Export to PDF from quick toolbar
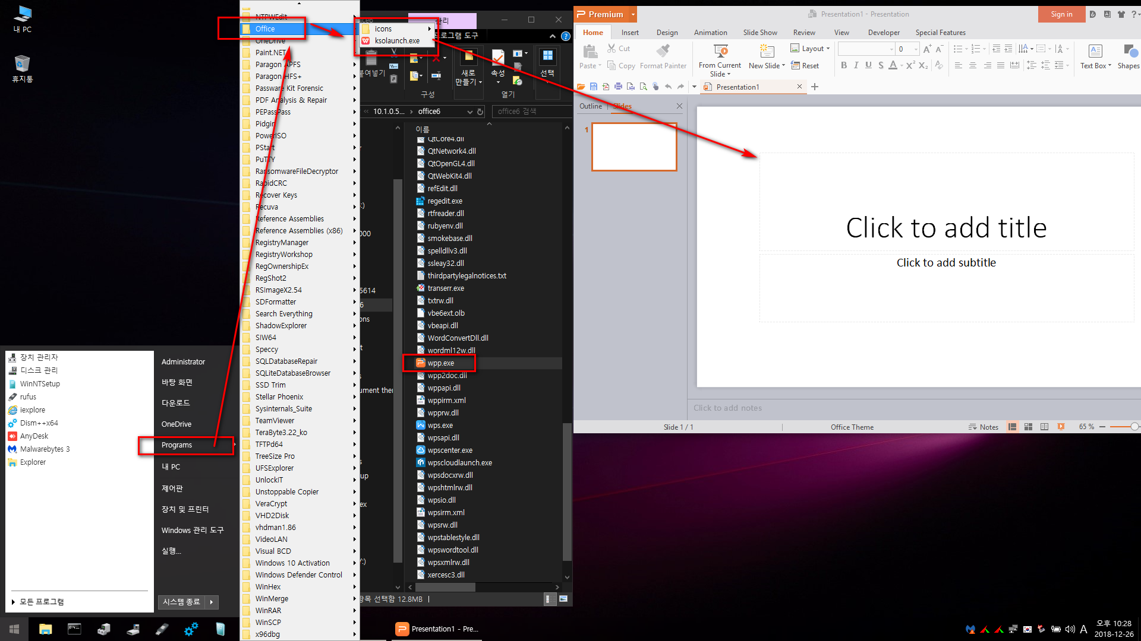The width and height of the screenshot is (1141, 641). pyautogui.click(x=606, y=87)
